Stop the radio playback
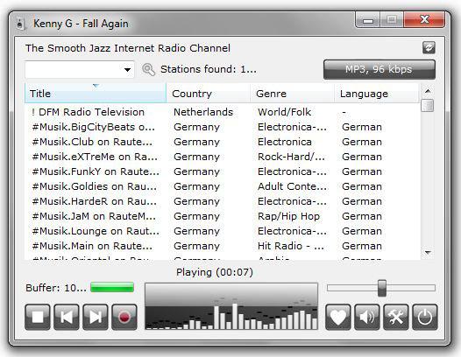The height and width of the screenshot is (357, 461). pyautogui.click(x=38, y=317)
